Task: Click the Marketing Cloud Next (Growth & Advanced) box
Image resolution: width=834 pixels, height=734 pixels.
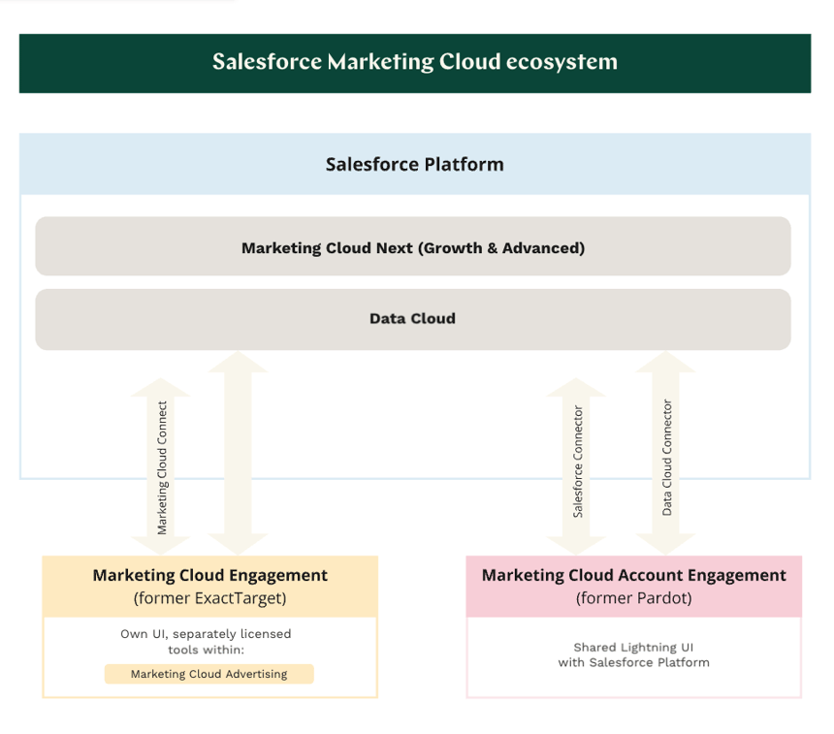Action: pos(413,247)
